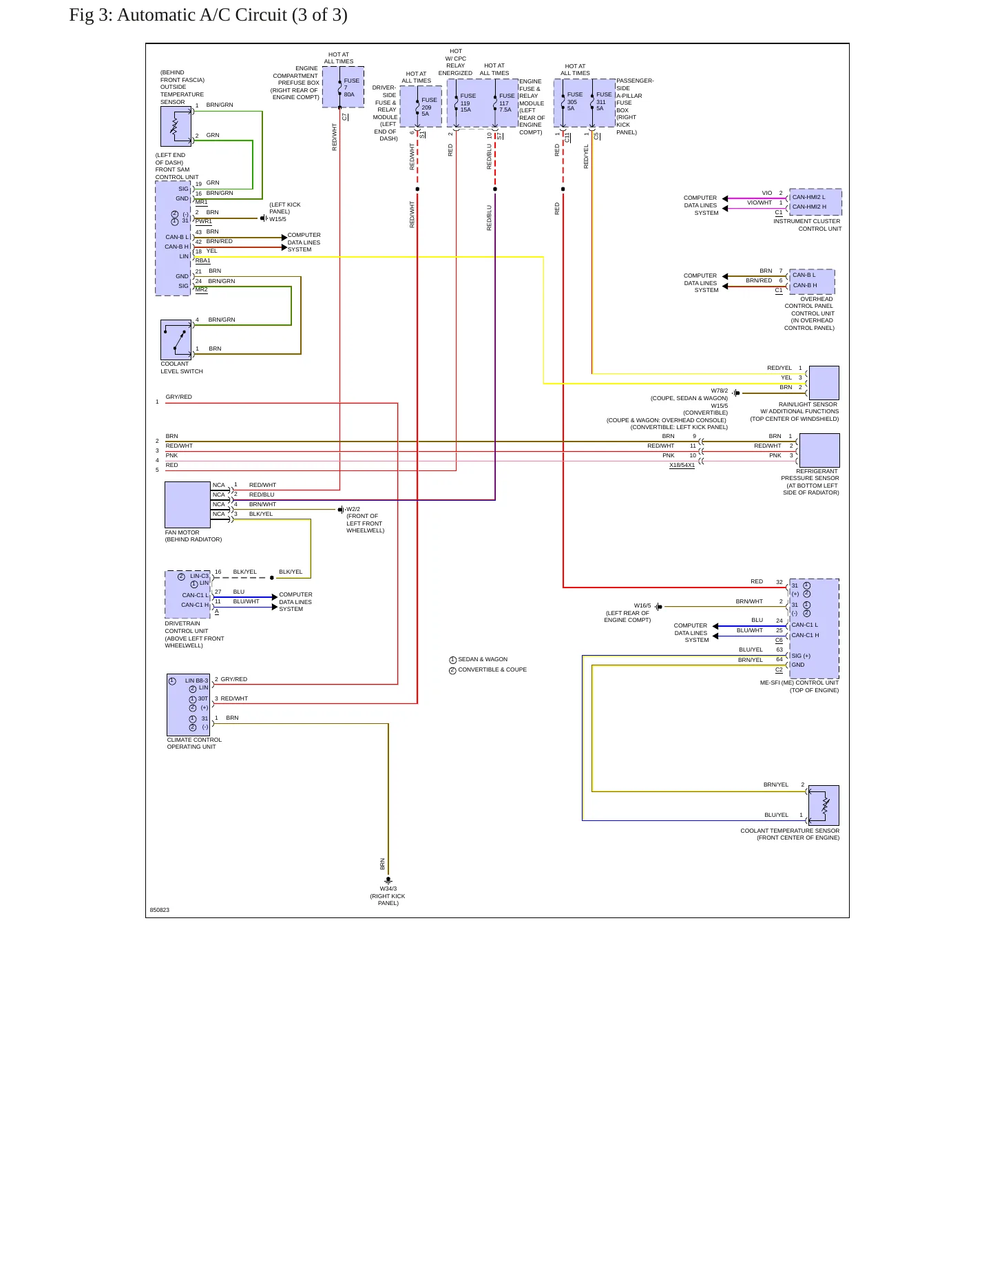The image size is (995, 1288).
Task: Click the 'BLU/YEL' pin 63 wire label
Action: click(751, 650)
